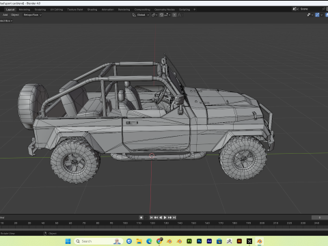Play animation in reverse

pyautogui.click(x=161, y=217)
